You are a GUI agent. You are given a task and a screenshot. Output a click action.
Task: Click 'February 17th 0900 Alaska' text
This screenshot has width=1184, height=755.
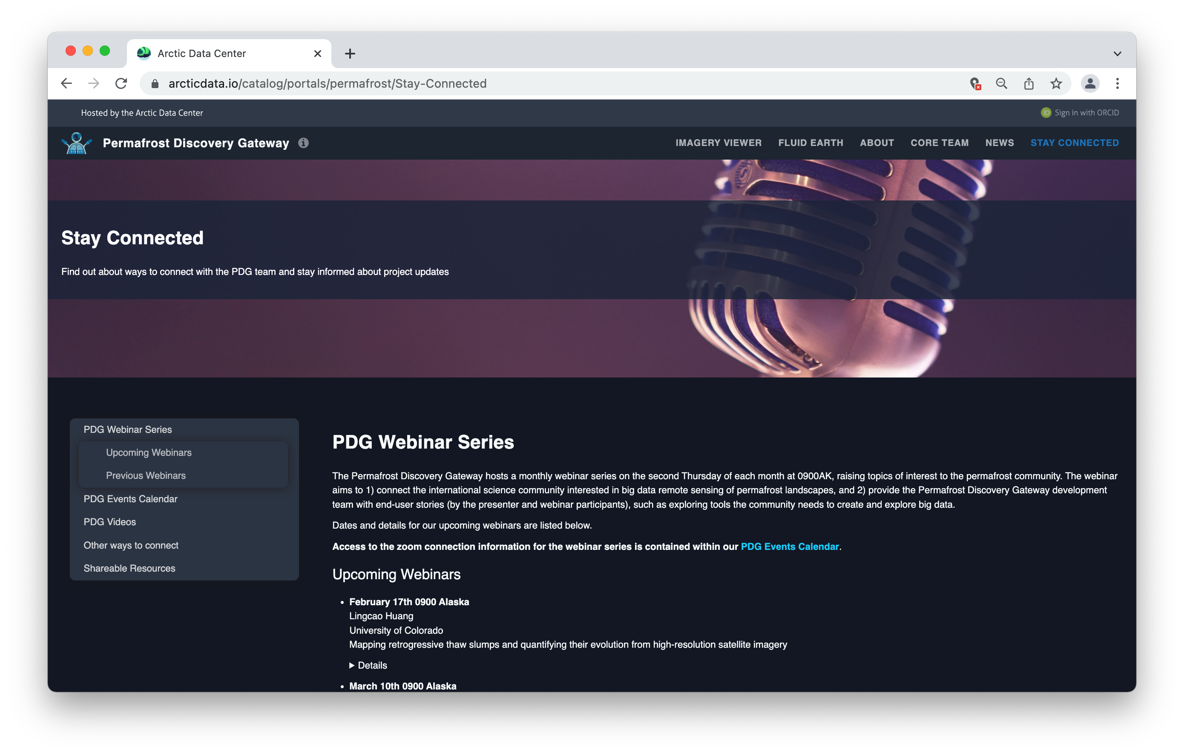[x=409, y=602]
